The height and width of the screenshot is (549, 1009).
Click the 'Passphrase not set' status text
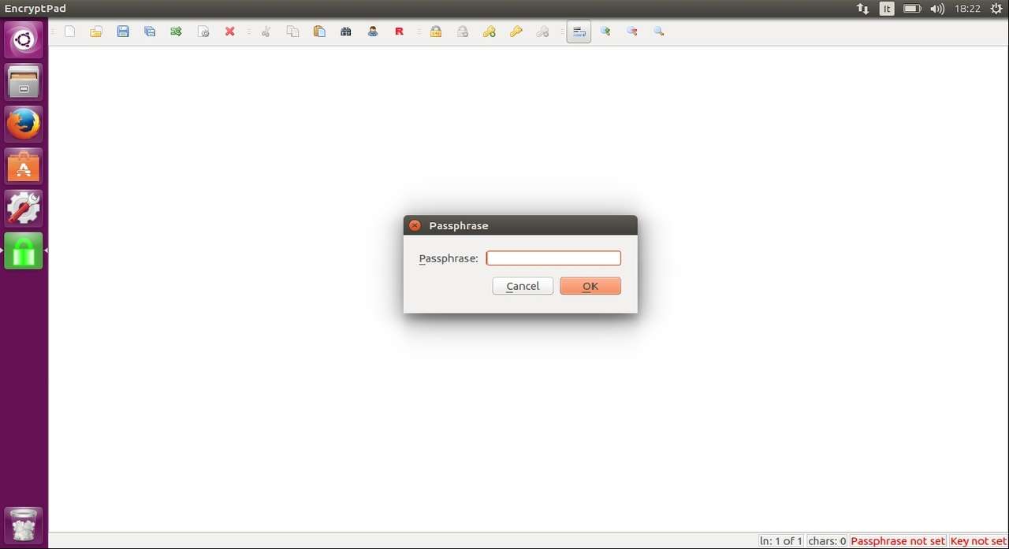pos(898,541)
